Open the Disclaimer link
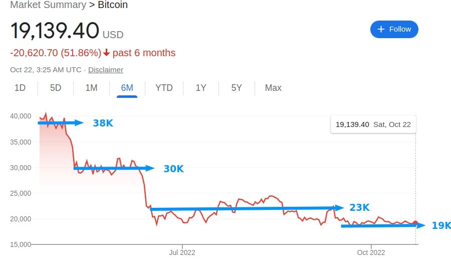Screen dimensions: 451x261 click(106, 70)
